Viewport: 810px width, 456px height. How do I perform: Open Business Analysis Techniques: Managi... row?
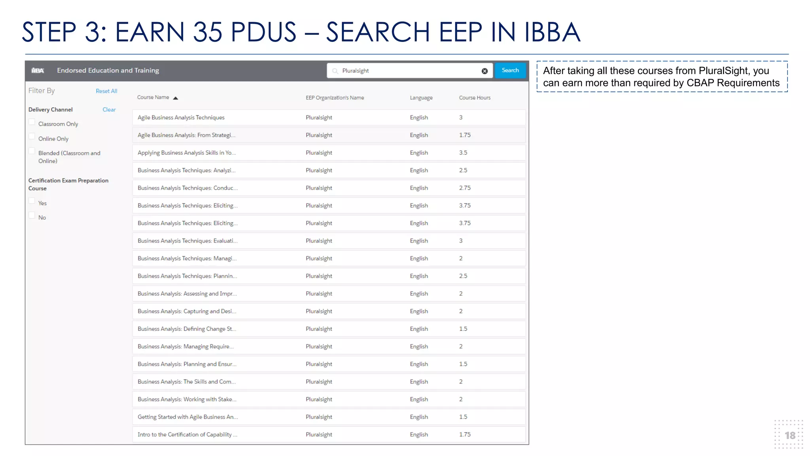(x=329, y=258)
